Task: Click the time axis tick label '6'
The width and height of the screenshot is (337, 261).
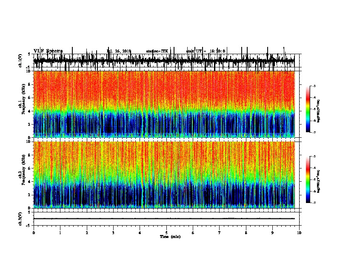Action: (193, 233)
